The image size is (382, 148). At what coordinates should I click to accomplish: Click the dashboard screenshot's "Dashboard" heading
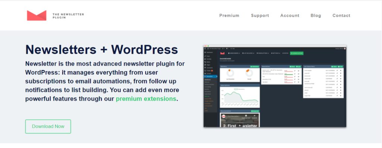(225, 59)
